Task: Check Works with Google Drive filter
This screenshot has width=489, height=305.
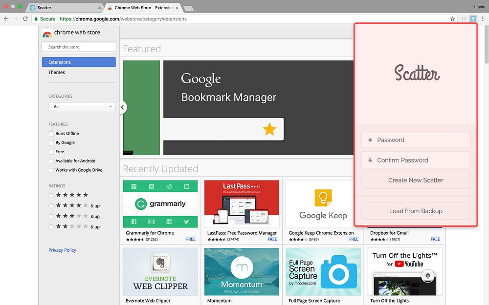Action: (51, 170)
